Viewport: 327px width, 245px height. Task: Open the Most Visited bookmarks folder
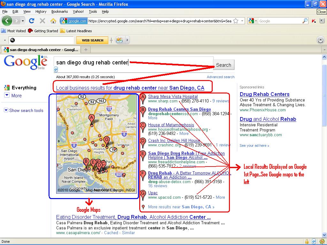click(x=13, y=31)
